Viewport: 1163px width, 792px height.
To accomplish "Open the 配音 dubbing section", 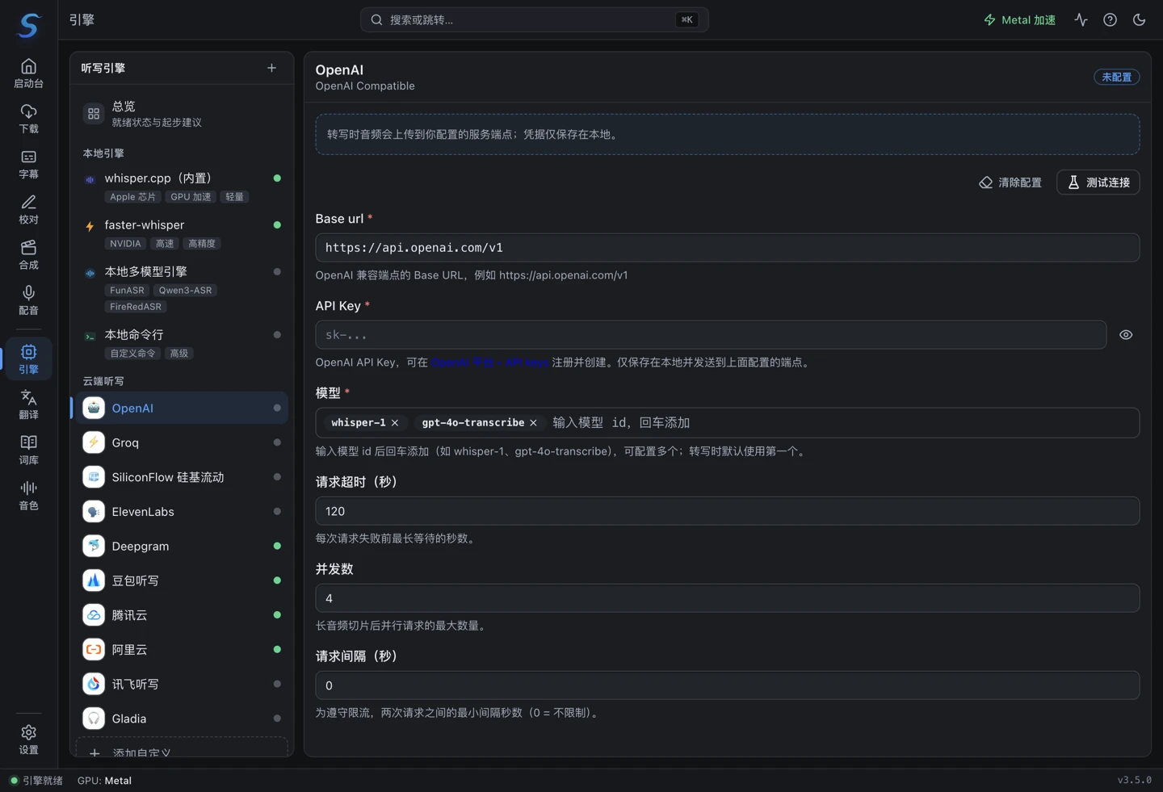I will [28, 300].
